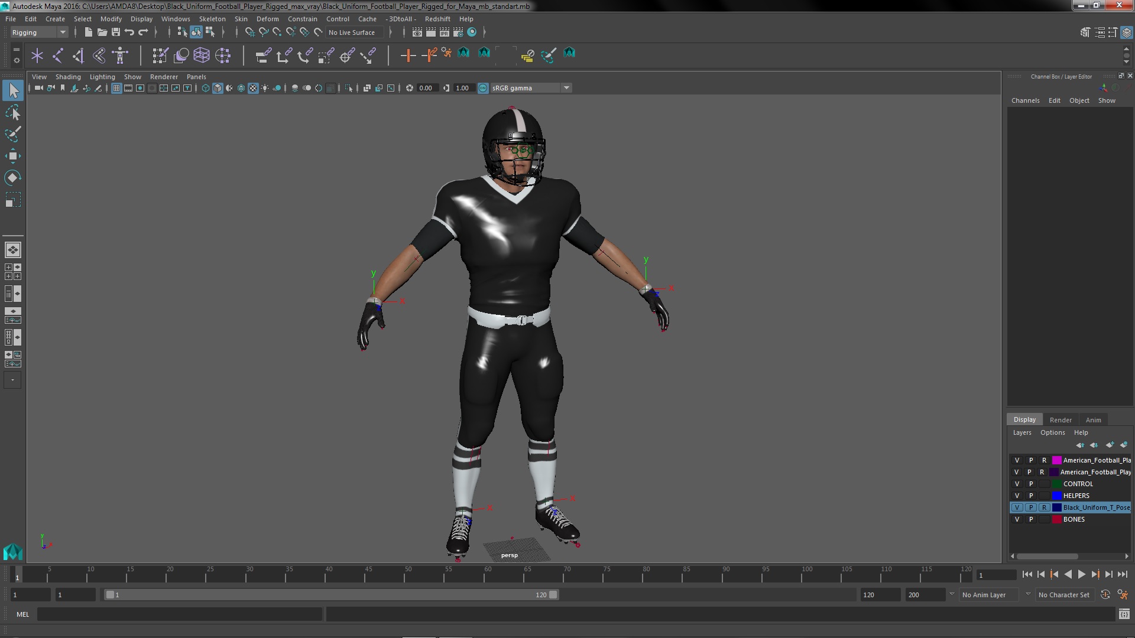Toggle visibility of BONES layer
1135x638 pixels.
coord(1017,519)
